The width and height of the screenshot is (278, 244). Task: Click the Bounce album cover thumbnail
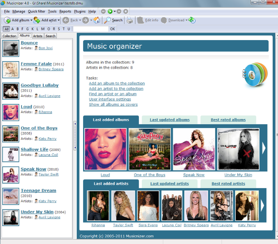(11, 48)
